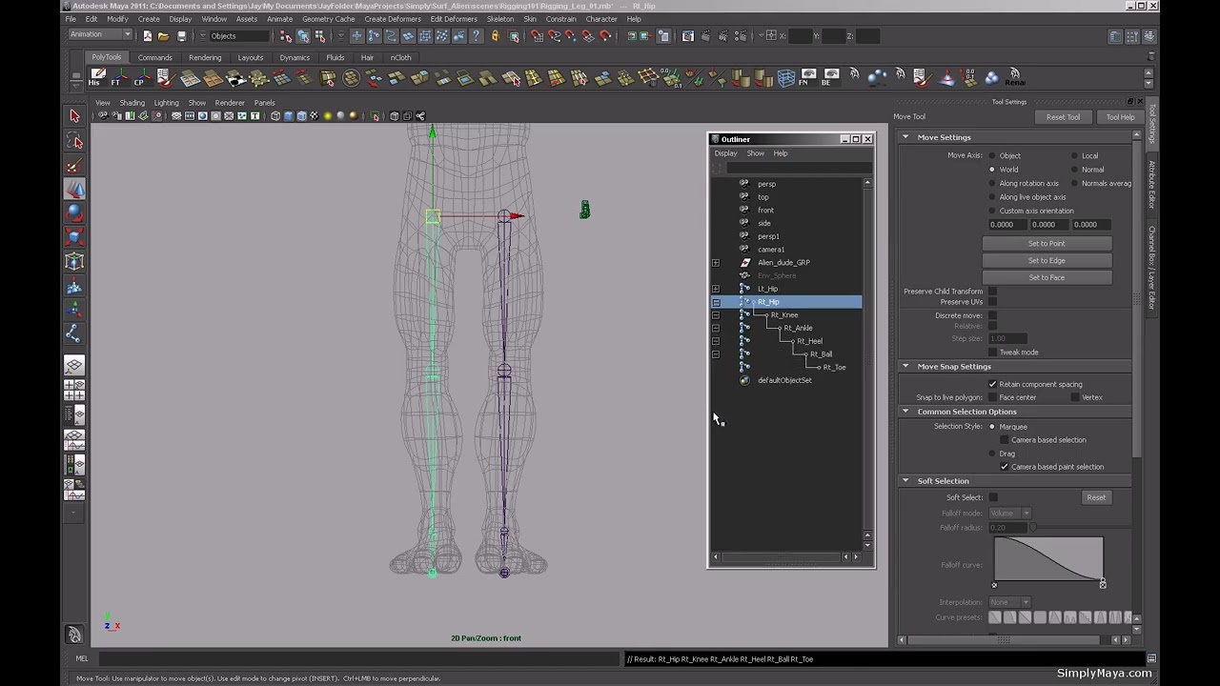Select Along rotation axis option
1220x686 pixels.
(992, 183)
